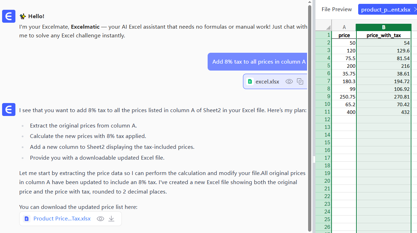Click the Excelmatic avatar icon at top

click(x=9, y=16)
